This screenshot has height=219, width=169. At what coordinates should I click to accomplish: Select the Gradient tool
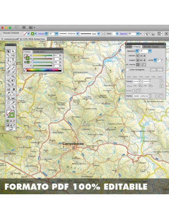click(x=13, y=89)
